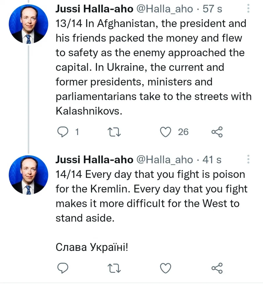Share the 13/14 Afghanistan tweet

click(217, 132)
